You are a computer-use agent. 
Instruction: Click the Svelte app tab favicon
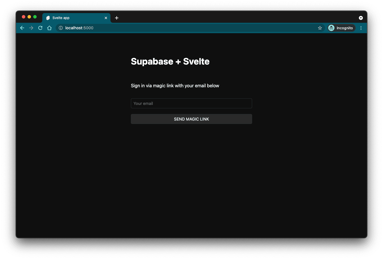click(48, 18)
